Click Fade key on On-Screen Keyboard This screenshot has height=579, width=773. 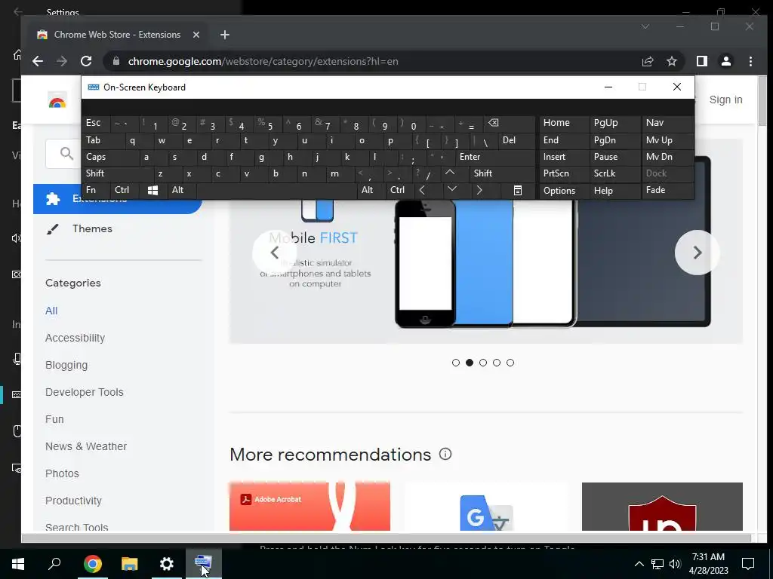667,190
